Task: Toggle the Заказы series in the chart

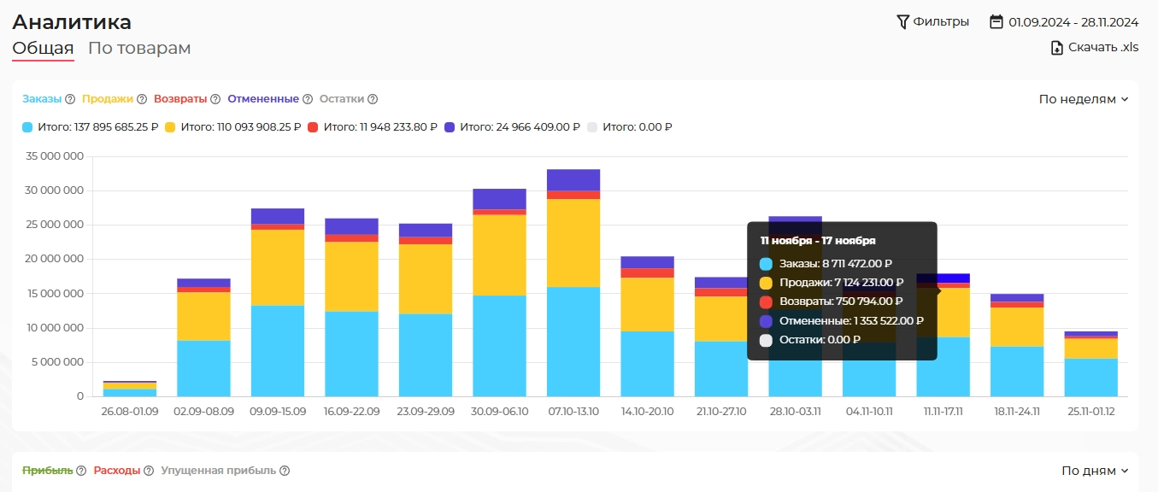Action: [x=42, y=99]
